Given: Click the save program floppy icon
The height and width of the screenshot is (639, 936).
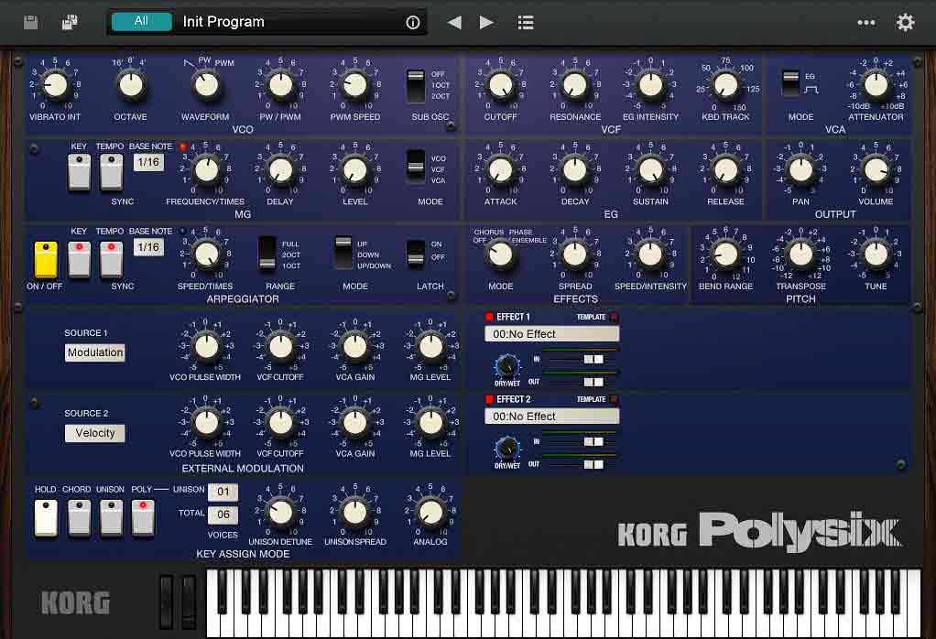Looking at the screenshot, I should (30, 22).
